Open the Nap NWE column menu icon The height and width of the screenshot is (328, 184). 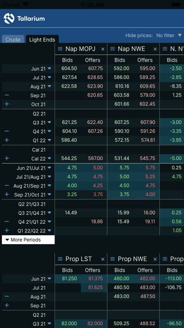click(x=113, y=49)
